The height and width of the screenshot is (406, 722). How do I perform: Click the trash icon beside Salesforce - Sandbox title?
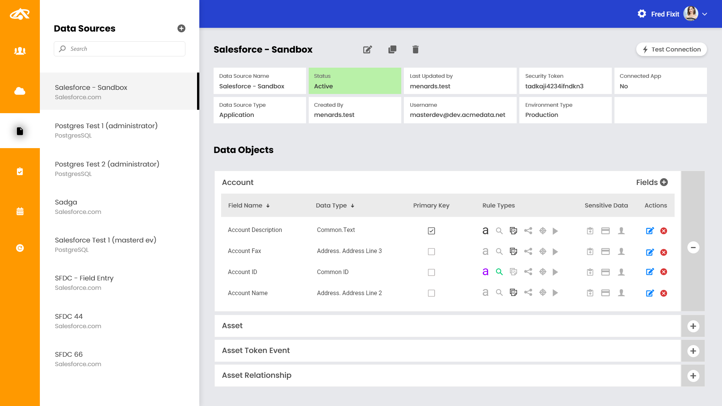pyautogui.click(x=415, y=50)
